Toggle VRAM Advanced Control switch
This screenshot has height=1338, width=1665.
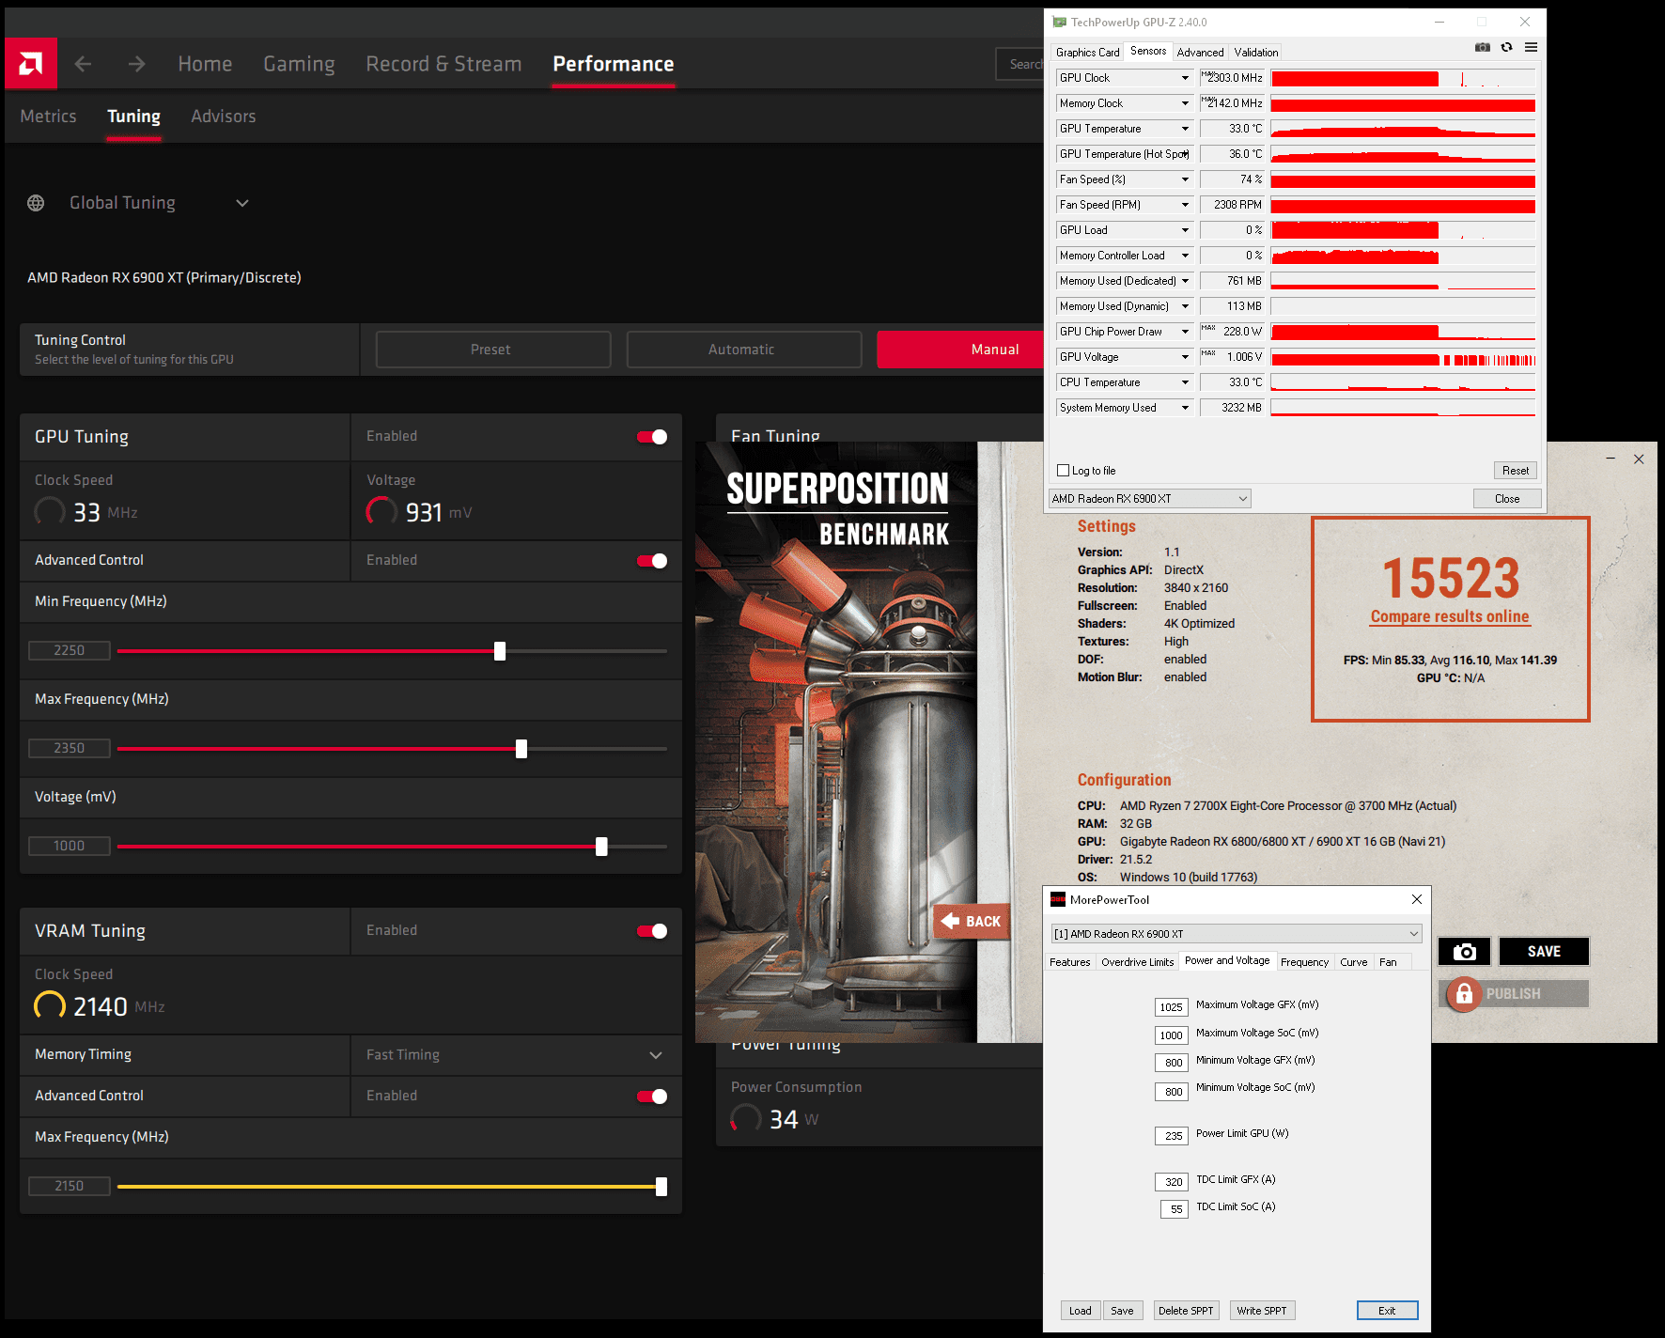click(652, 1097)
